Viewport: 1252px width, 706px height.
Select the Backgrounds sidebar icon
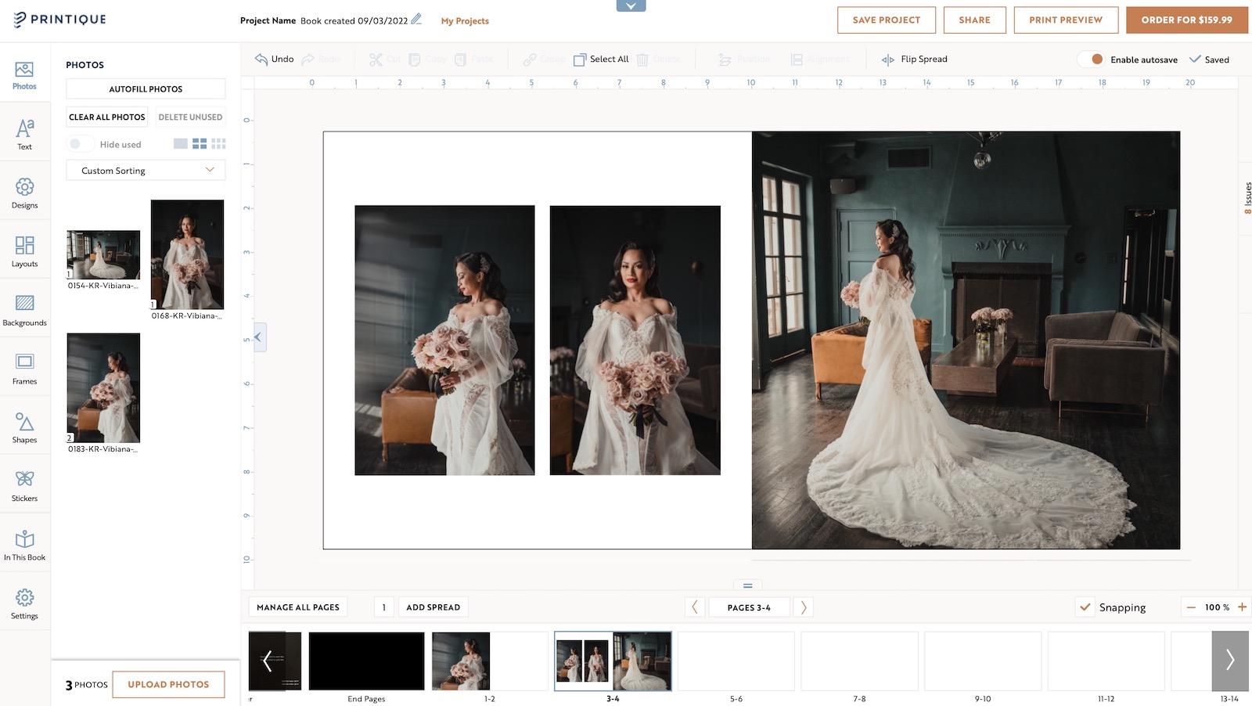tap(24, 308)
